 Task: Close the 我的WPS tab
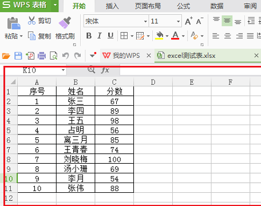tap(149, 56)
